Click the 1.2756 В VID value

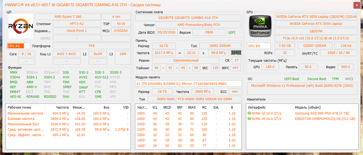[x=122, y=129]
